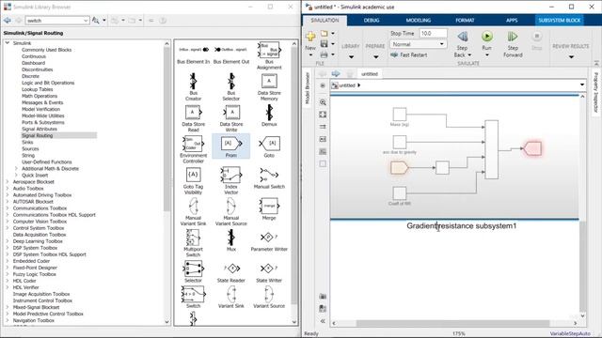This screenshot has height=338, width=602.
Task: Toggle Fast Restart
Action: point(409,54)
